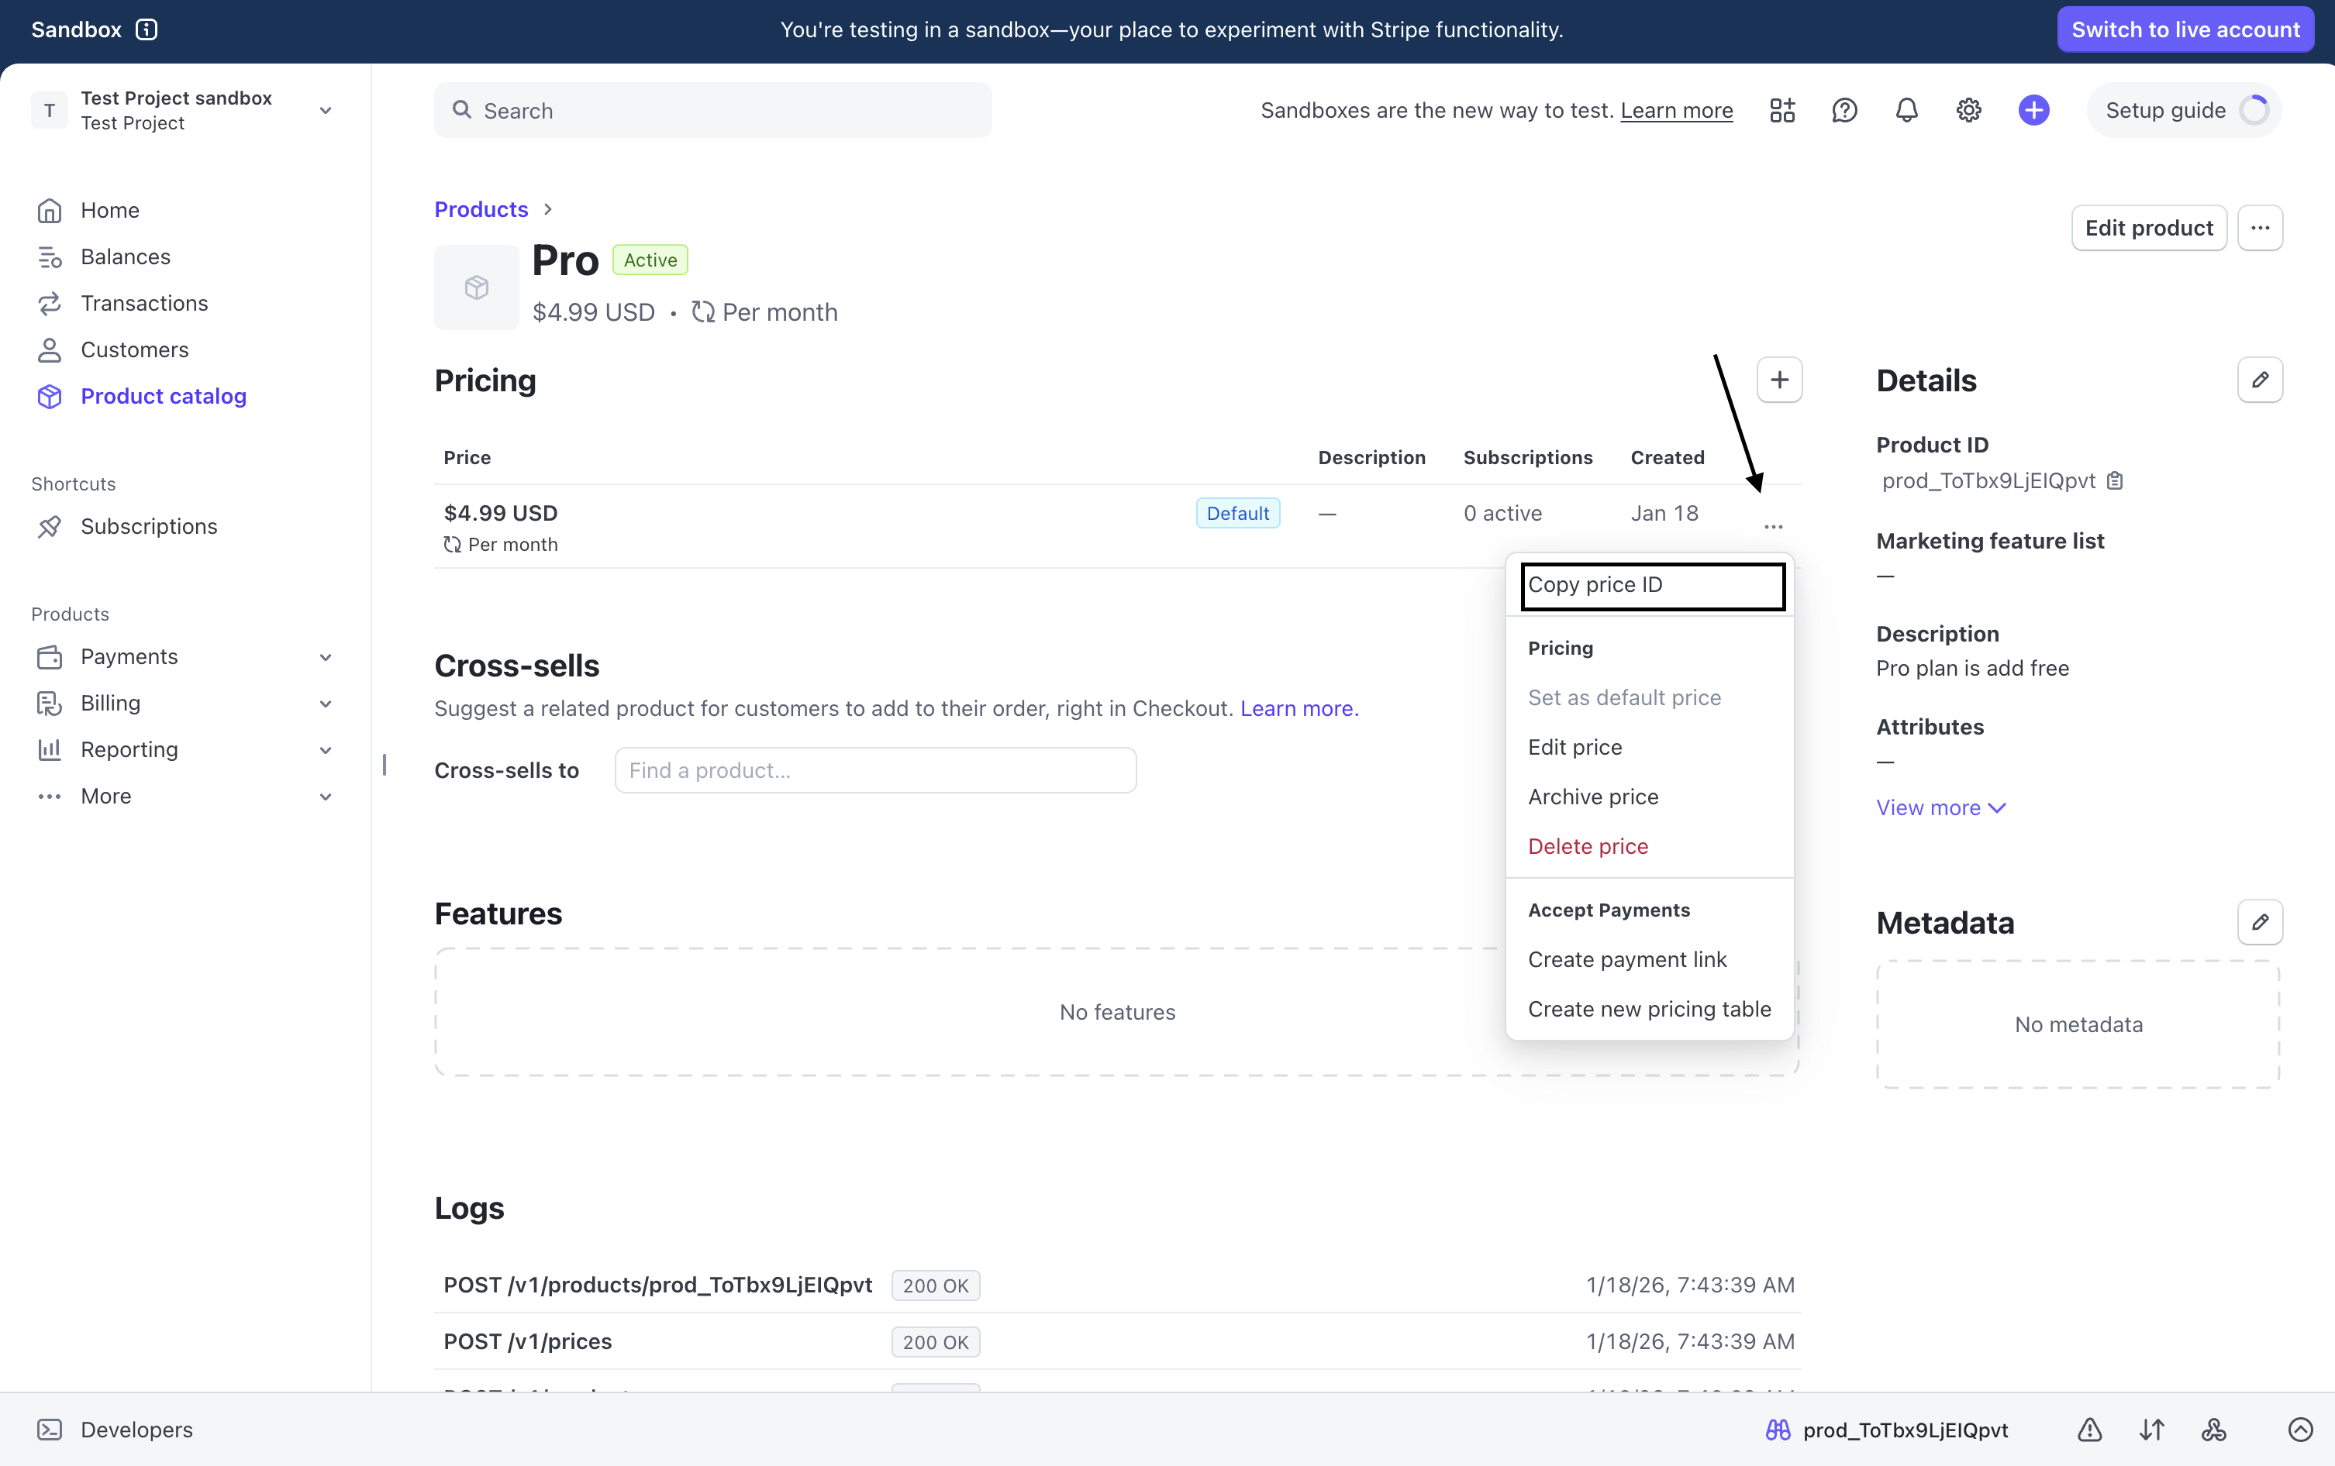Select Archive price from the context menu

click(x=1593, y=797)
